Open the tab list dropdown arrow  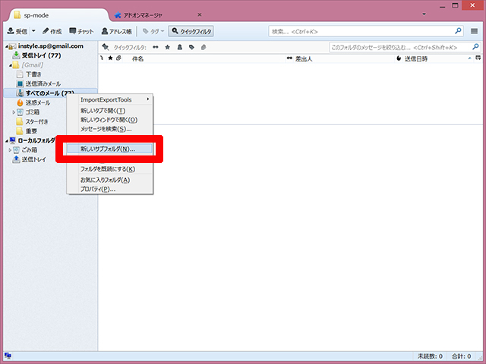pos(424,14)
